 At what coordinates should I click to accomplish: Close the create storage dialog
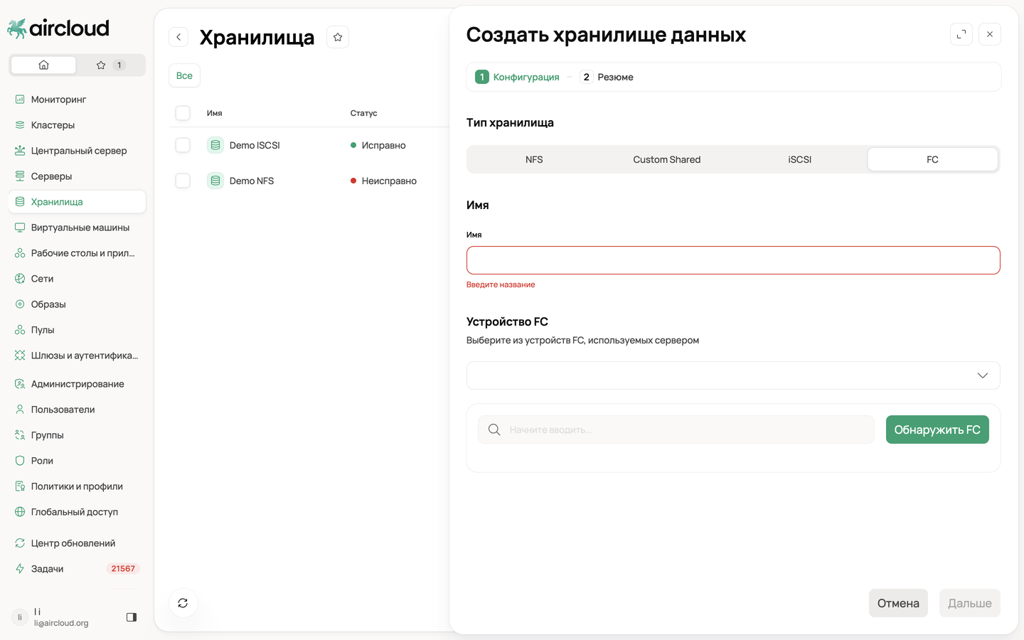990,34
